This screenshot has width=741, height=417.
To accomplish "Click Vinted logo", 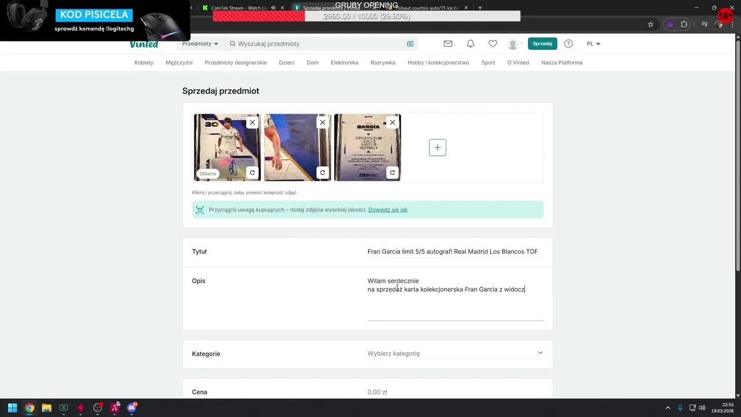I will click(144, 44).
